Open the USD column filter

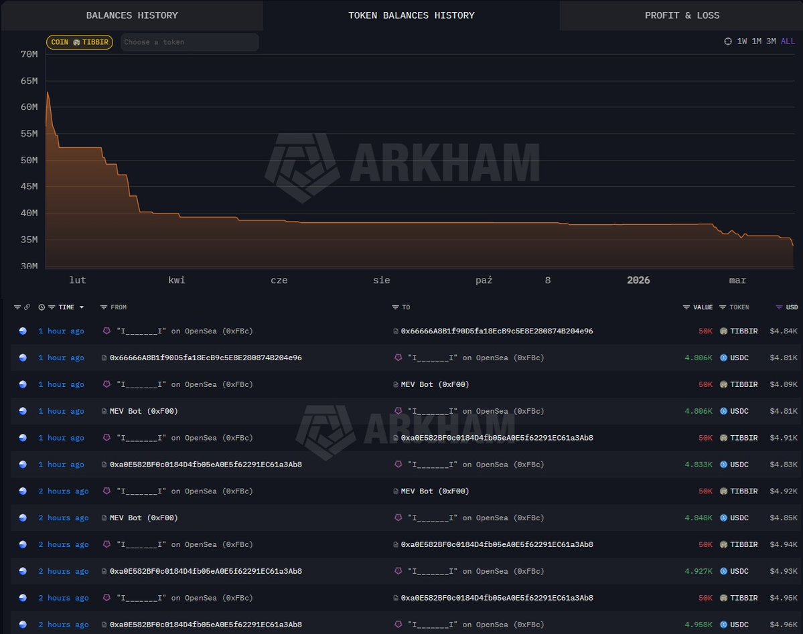pos(779,307)
